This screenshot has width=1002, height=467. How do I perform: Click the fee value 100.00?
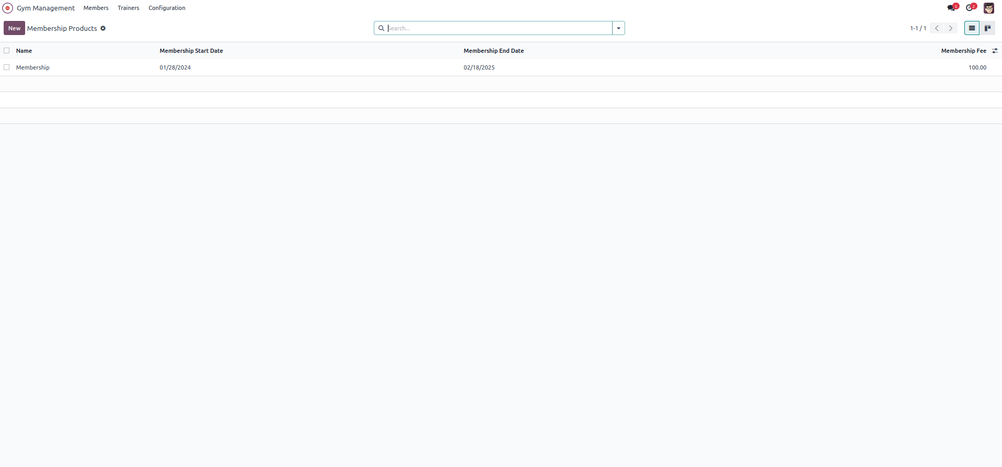coord(977,67)
